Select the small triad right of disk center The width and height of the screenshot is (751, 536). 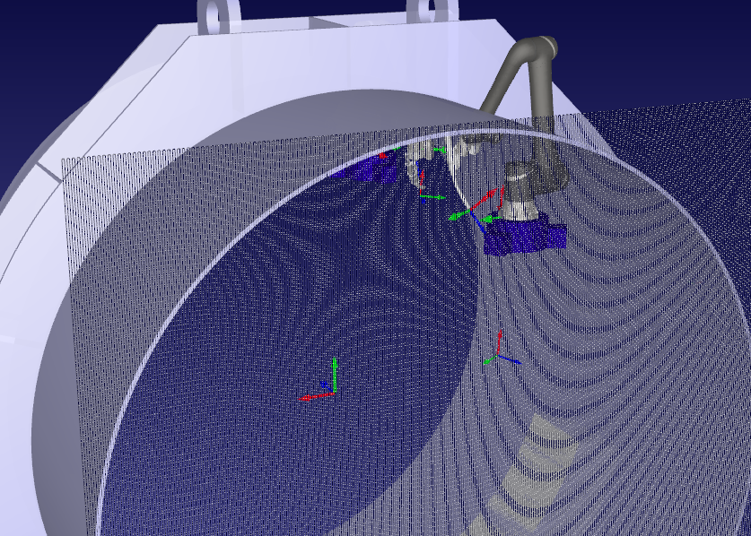point(500,350)
